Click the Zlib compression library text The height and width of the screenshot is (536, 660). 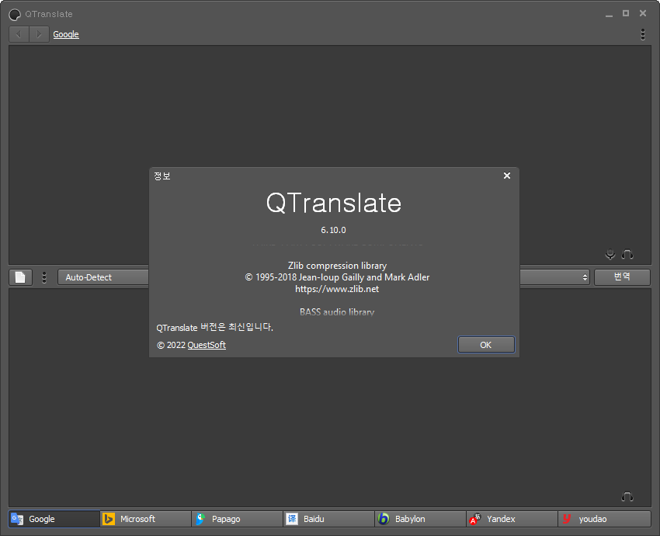tap(337, 266)
